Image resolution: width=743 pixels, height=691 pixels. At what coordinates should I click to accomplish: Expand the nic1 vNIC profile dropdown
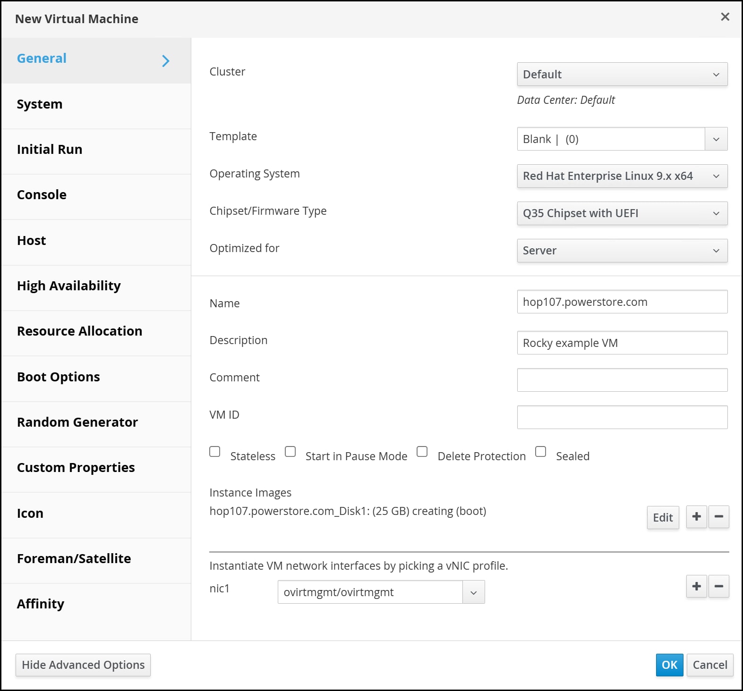tap(474, 592)
